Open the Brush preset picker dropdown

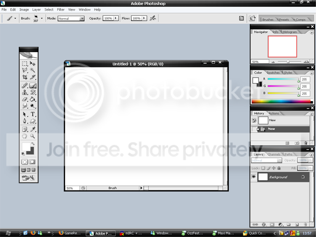coord(42,18)
